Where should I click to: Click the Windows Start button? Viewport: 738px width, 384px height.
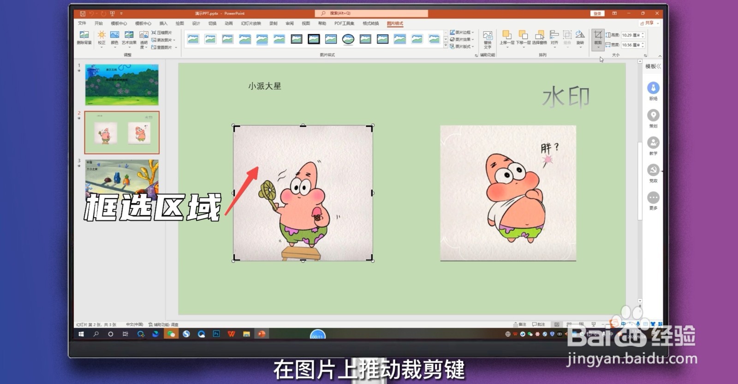(81, 334)
